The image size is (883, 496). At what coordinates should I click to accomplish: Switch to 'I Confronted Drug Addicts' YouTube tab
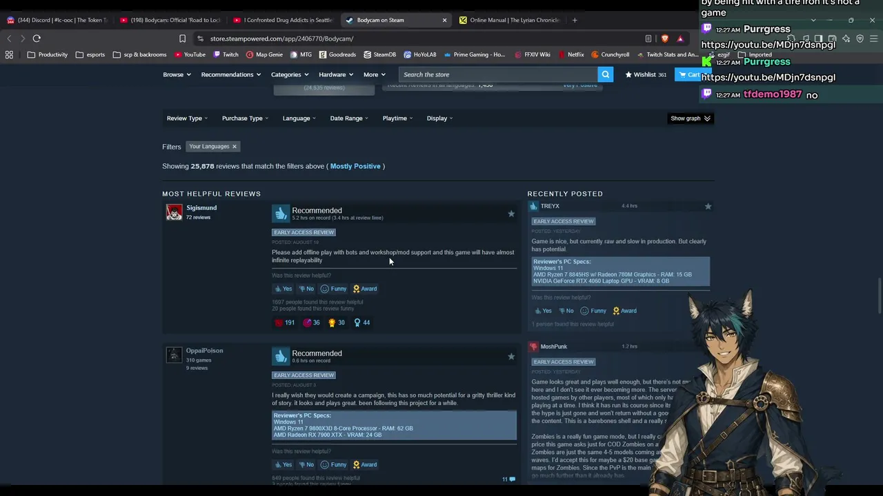pyautogui.click(x=284, y=20)
